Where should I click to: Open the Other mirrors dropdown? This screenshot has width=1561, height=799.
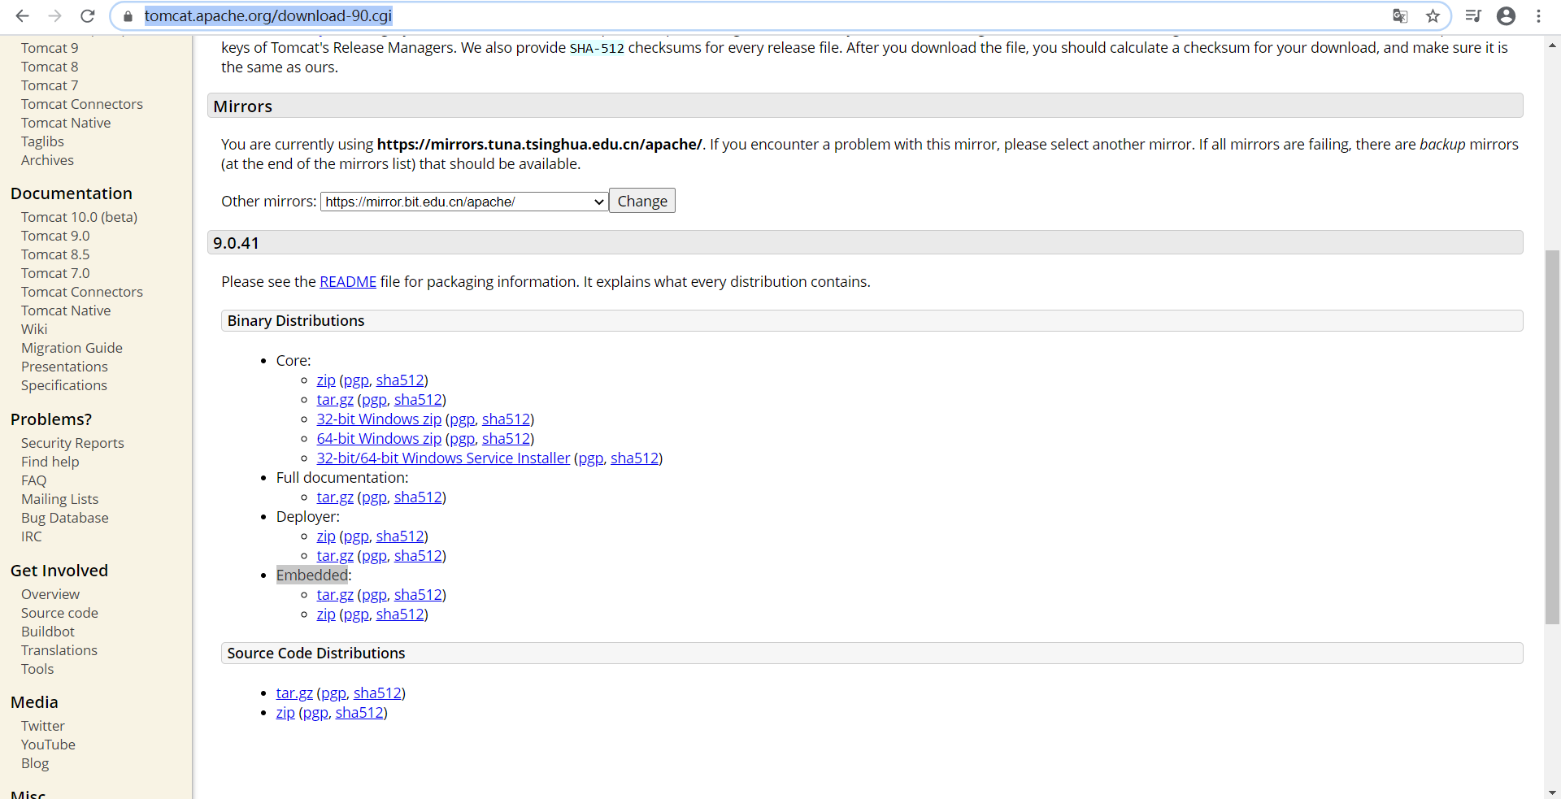tap(464, 202)
